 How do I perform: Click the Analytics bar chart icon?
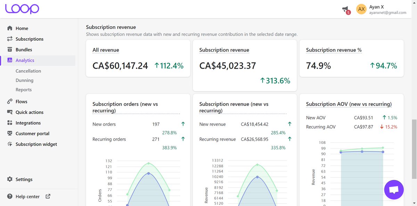(x=10, y=60)
